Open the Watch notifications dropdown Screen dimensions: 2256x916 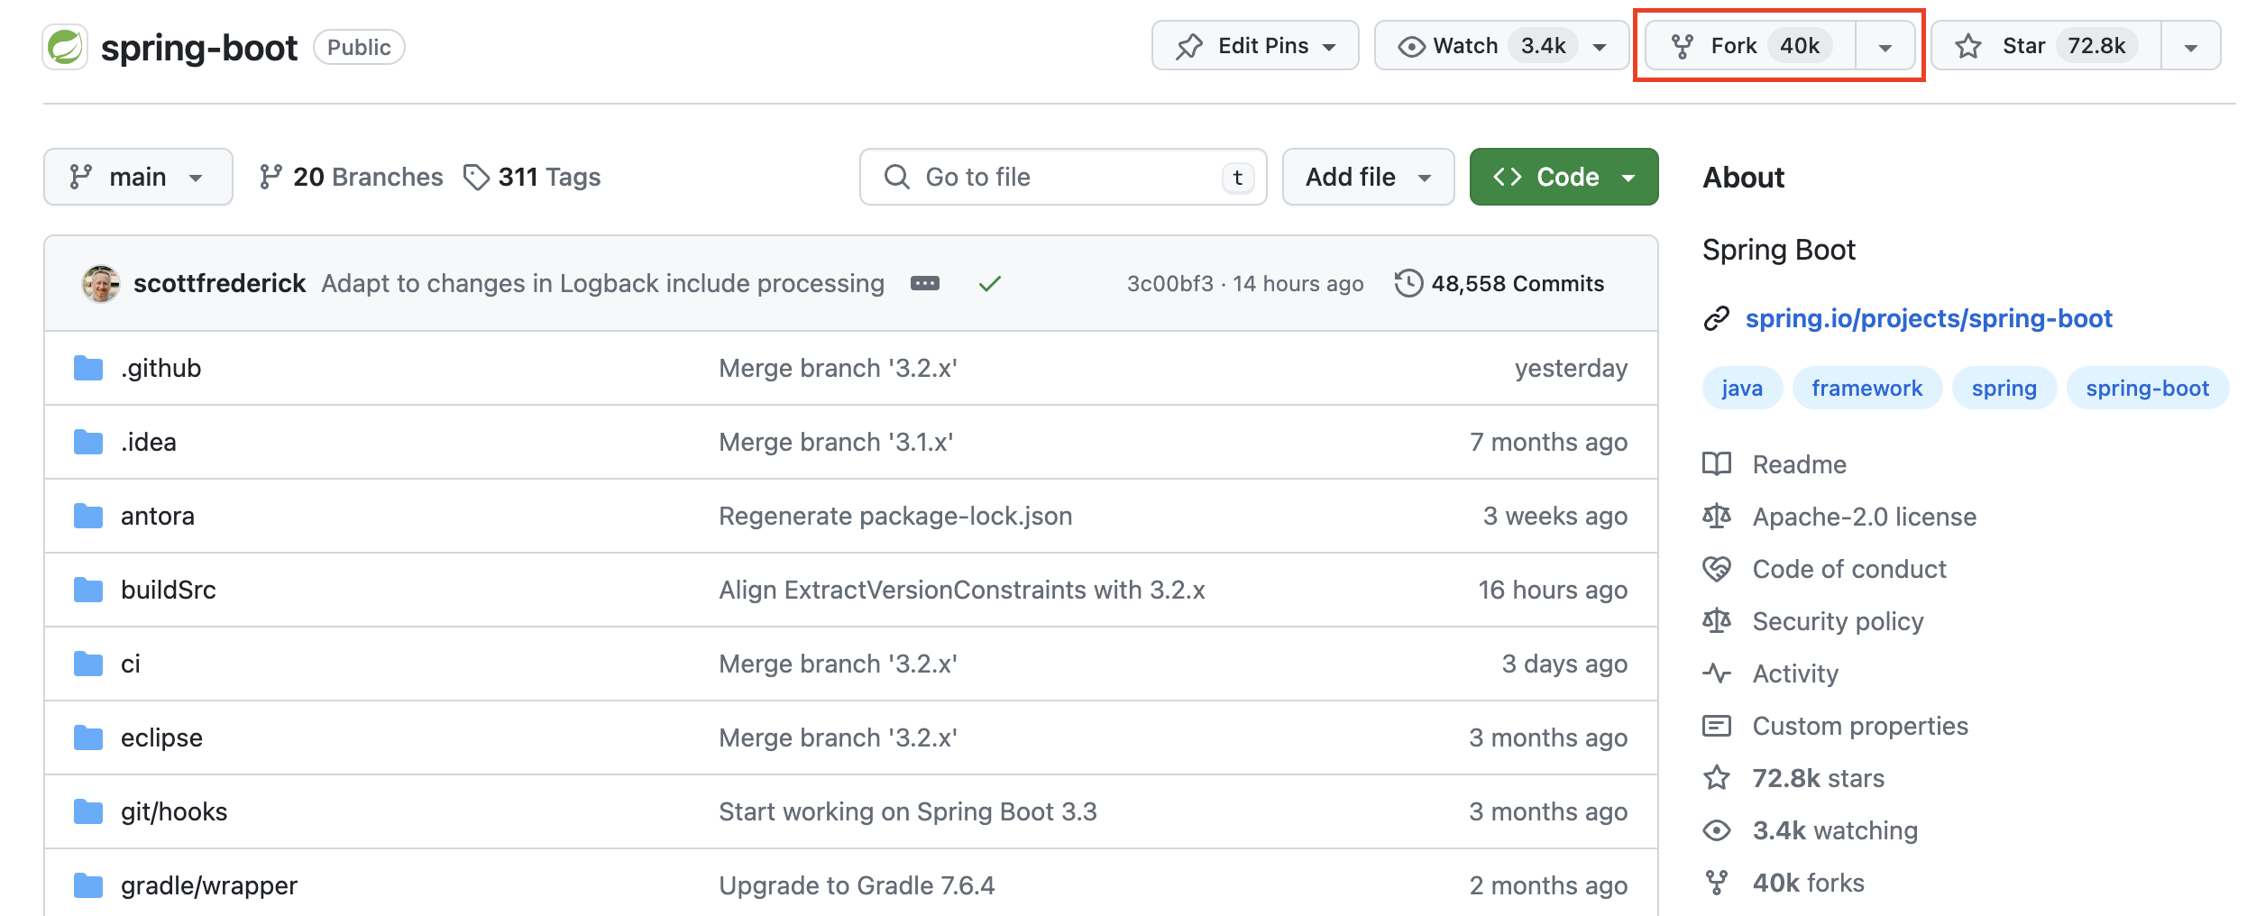coord(1501,46)
